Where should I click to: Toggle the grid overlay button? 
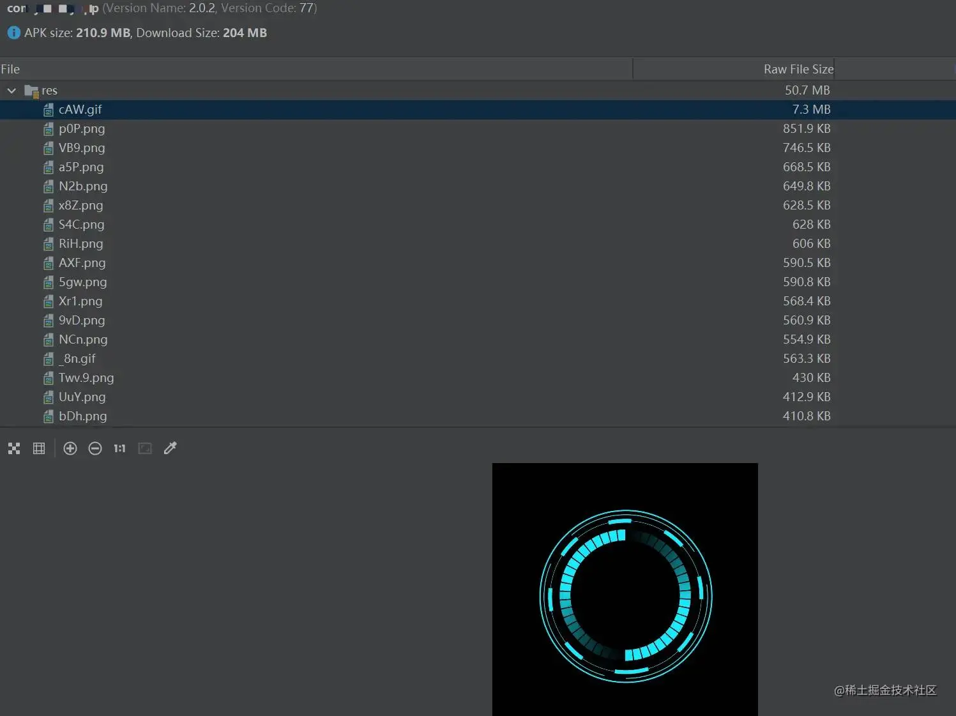39,448
